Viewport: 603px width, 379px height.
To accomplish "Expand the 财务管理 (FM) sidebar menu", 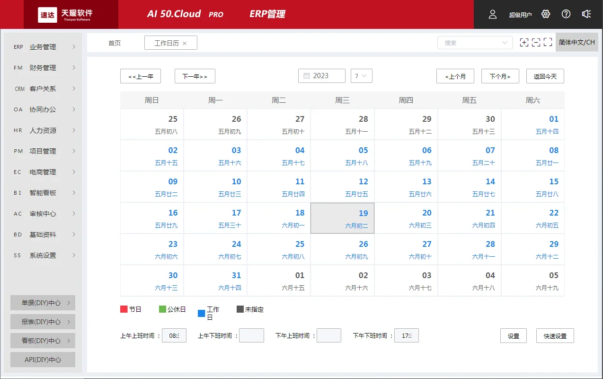I will pos(42,67).
